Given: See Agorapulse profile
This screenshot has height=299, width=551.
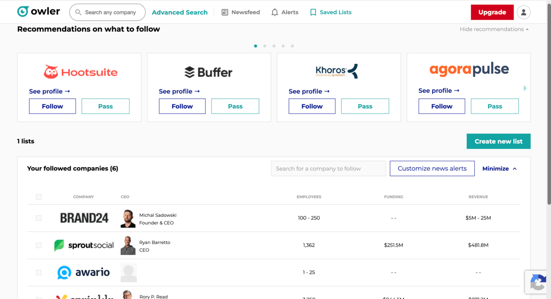Looking at the screenshot, I should pyautogui.click(x=439, y=90).
